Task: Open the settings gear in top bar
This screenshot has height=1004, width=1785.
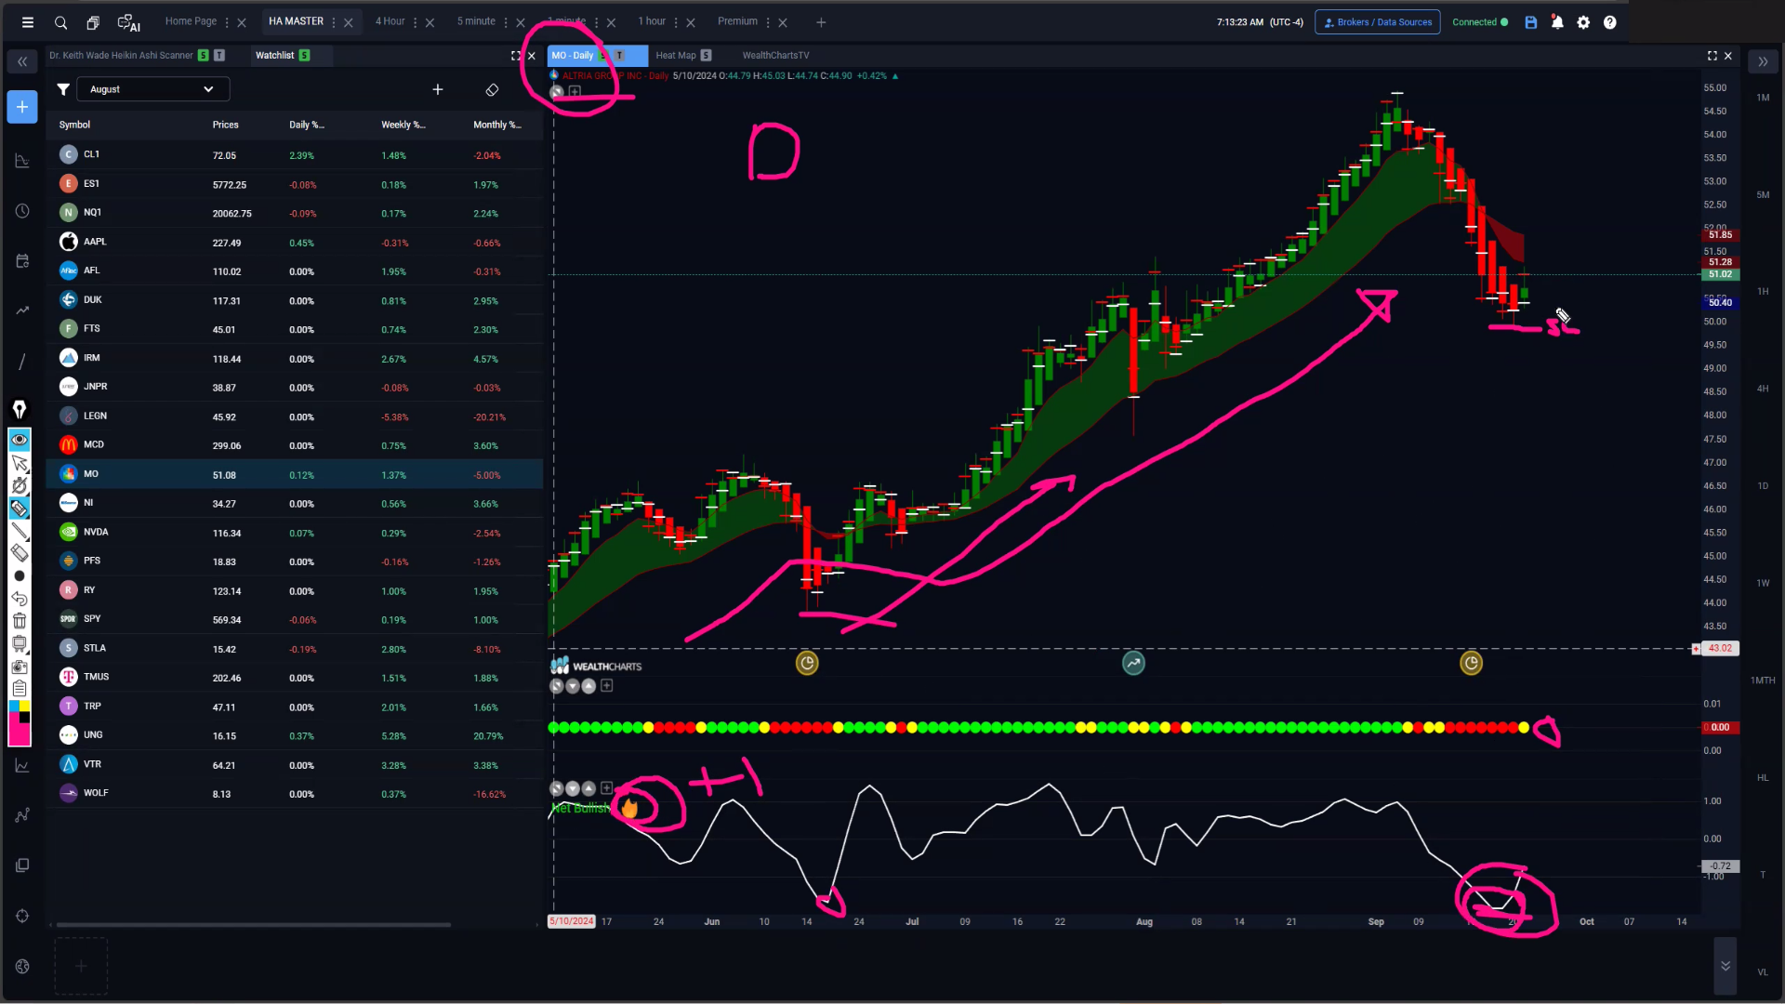Action: [1583, 22]
